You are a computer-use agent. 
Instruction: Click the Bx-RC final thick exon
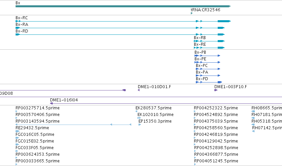pos(224,21)
